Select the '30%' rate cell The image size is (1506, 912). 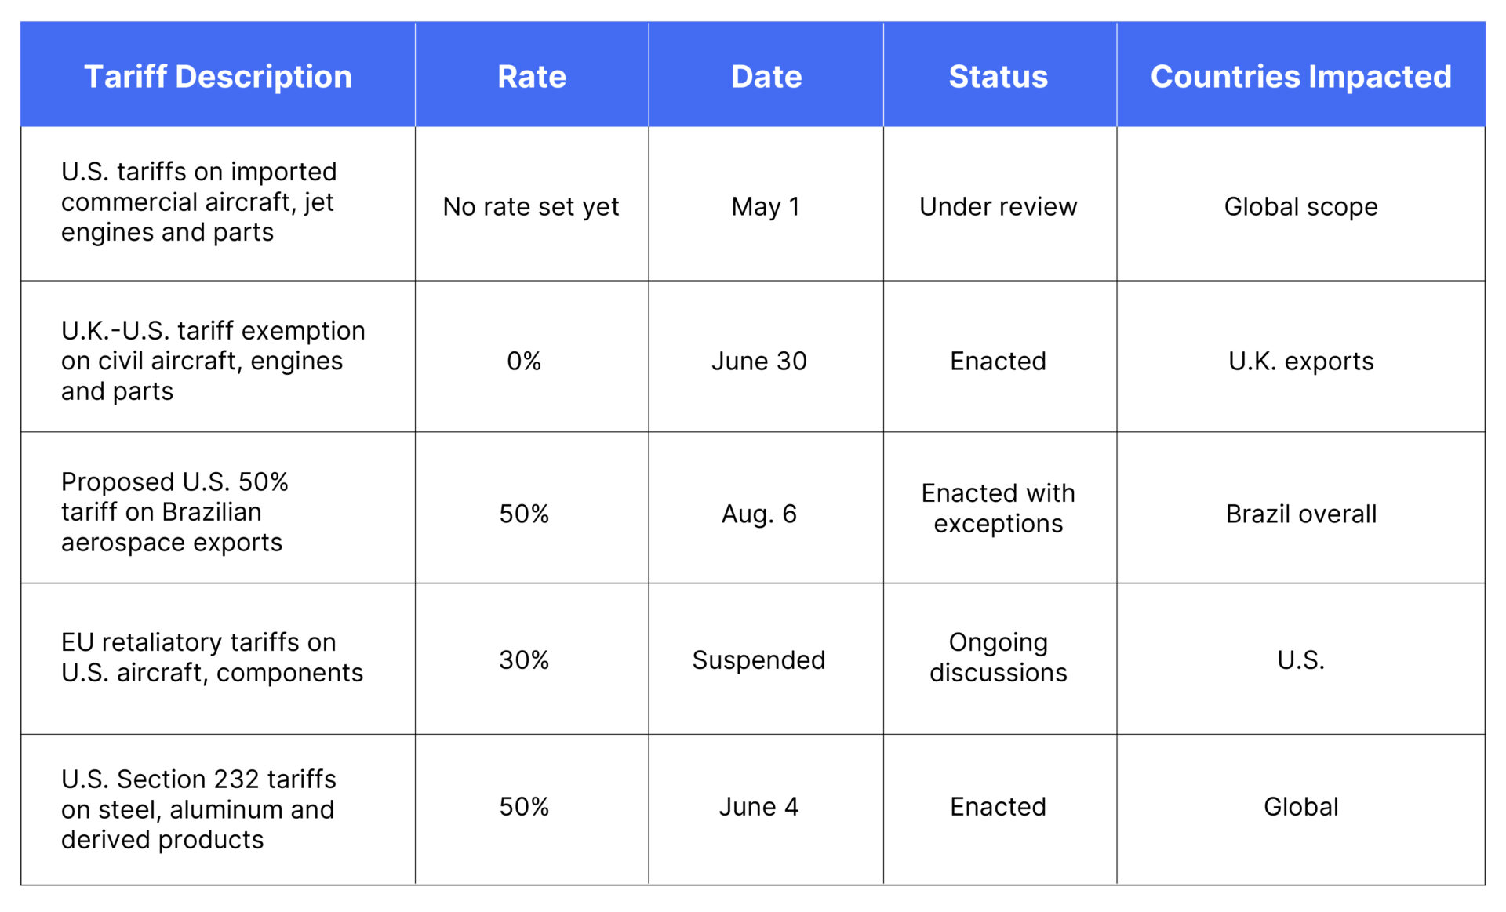coord(524,659)
